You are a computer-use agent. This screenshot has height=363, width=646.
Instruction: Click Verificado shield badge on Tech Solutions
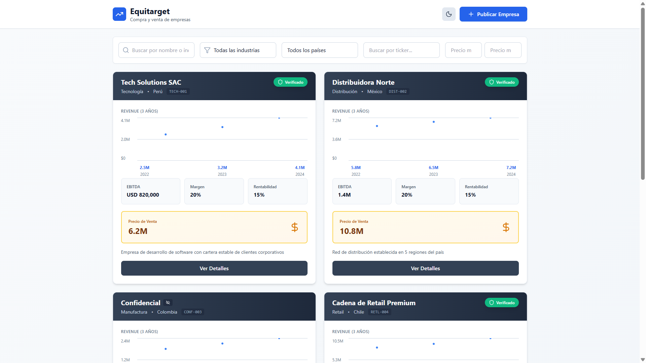[x=290, y=82]
